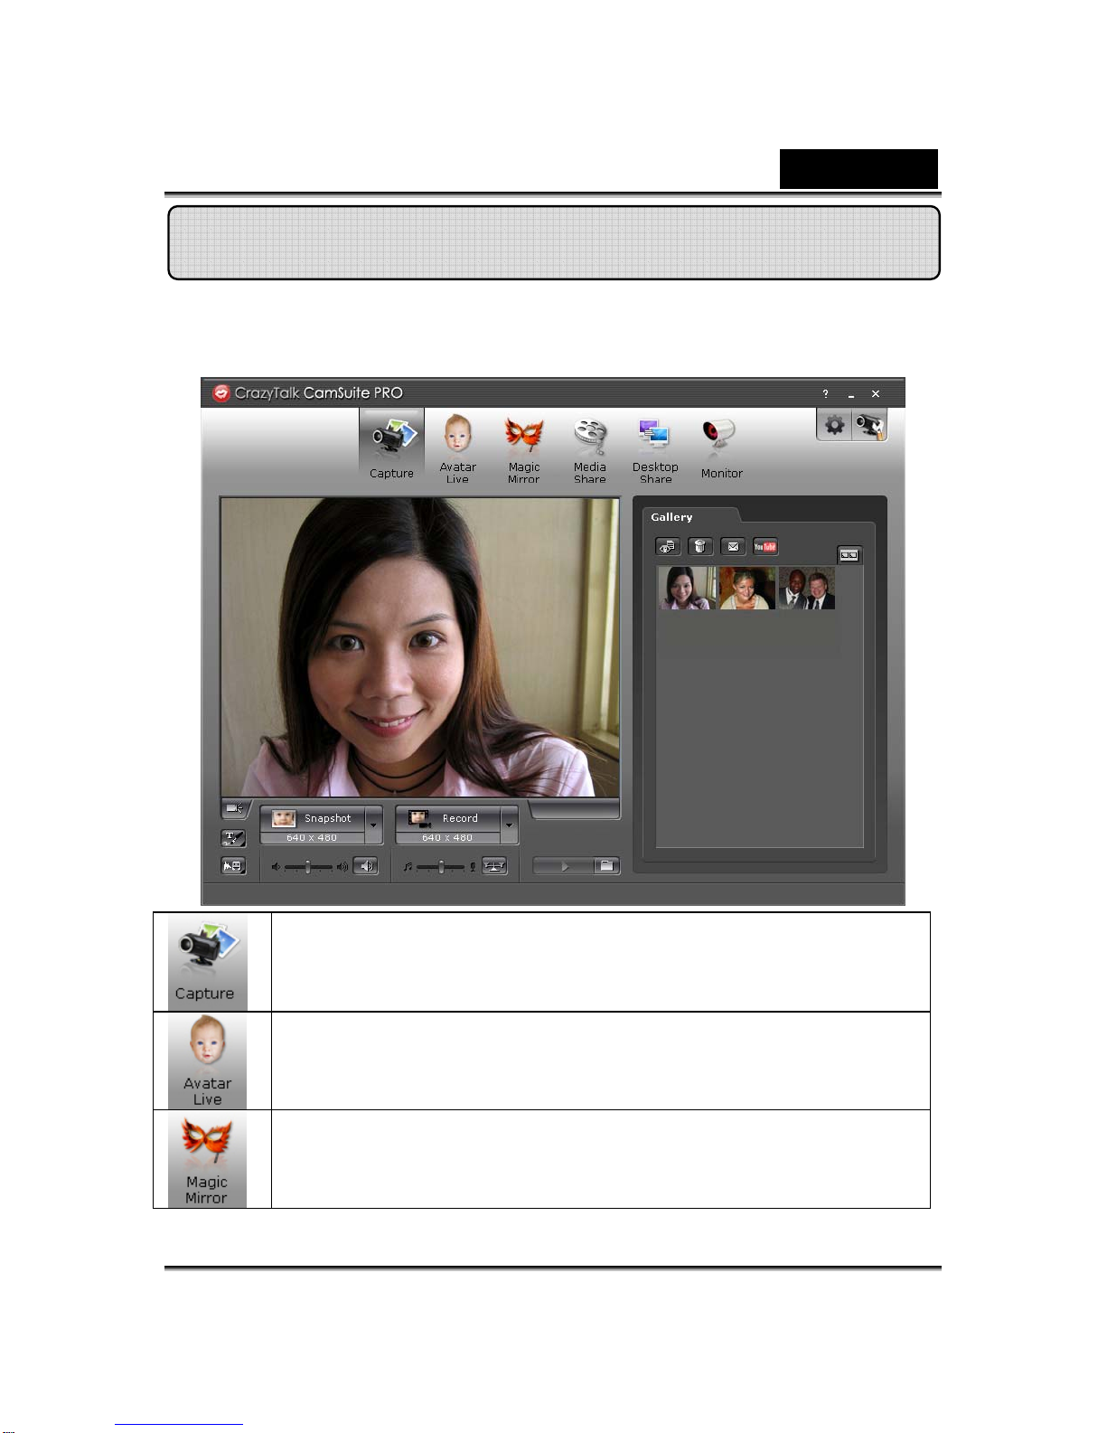Image resolution: width=1107 pixels, height=1433 pixels.
Task: Take a Snapshot
Action: click(313, 818)
